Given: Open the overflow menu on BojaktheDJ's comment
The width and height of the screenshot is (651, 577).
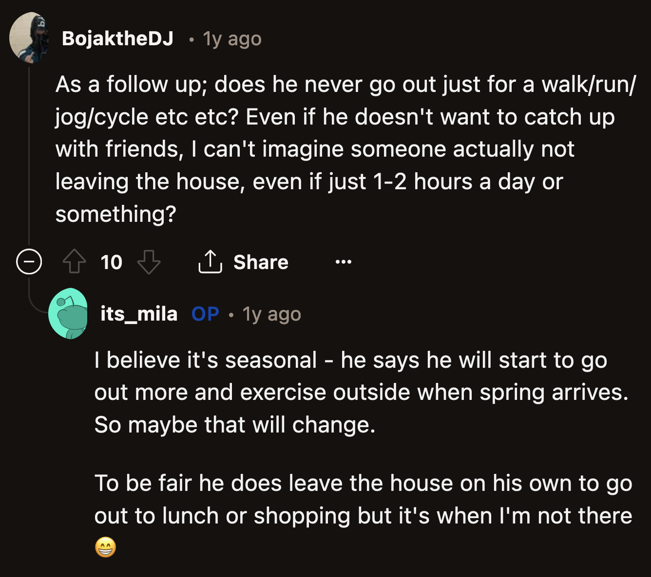Looking at the screenshot, I should 344,262.
